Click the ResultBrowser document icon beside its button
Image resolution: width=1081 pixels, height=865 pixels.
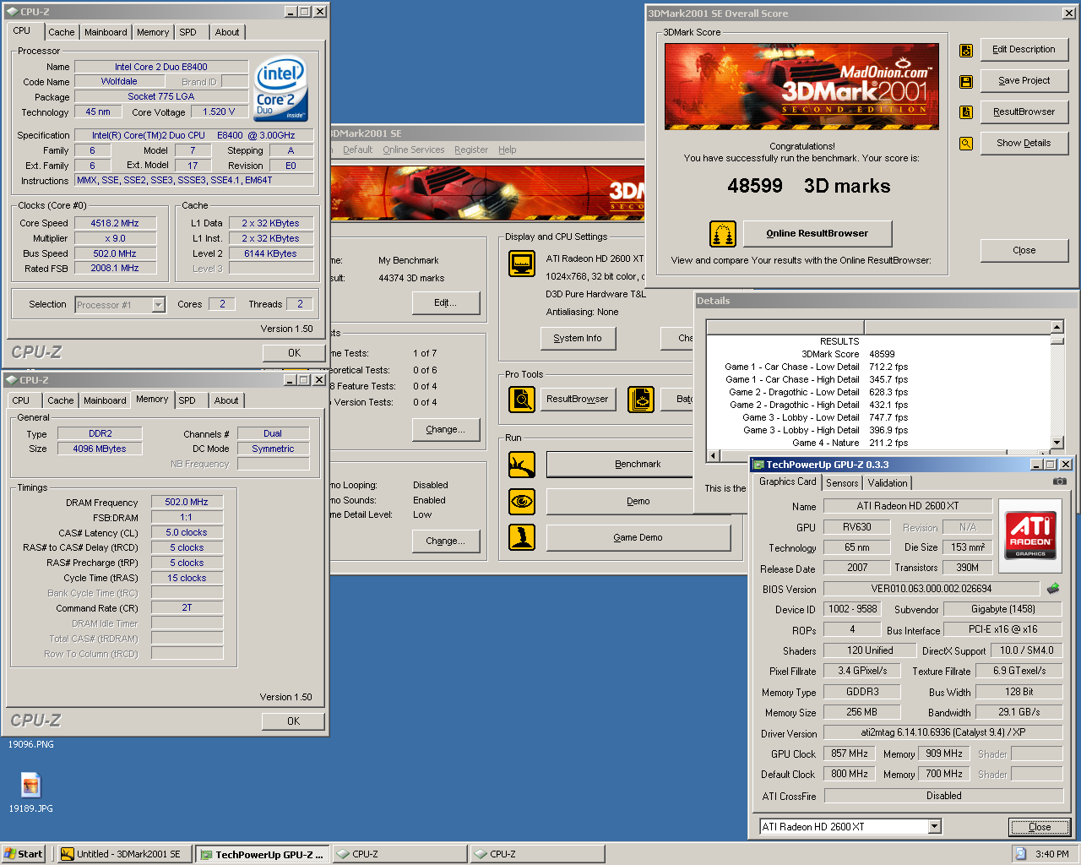tap(966, 112)
